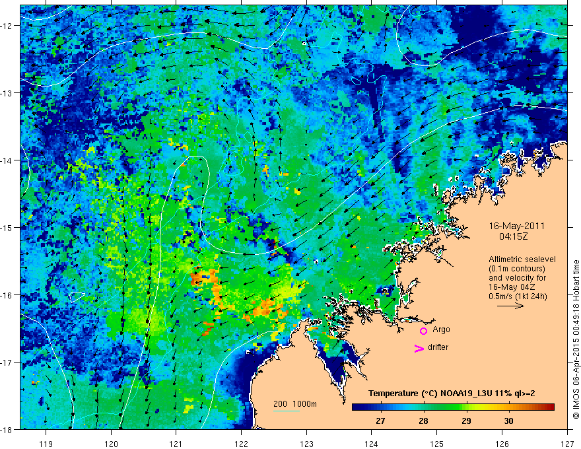Click the '0.5m/s (1kt 24h)' text
Viewport: 581px width, 449px height.
518,296
